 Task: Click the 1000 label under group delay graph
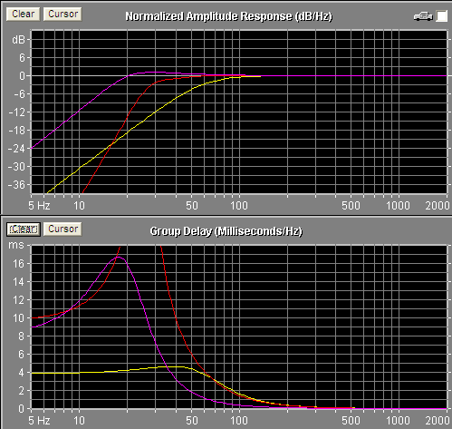398,421
